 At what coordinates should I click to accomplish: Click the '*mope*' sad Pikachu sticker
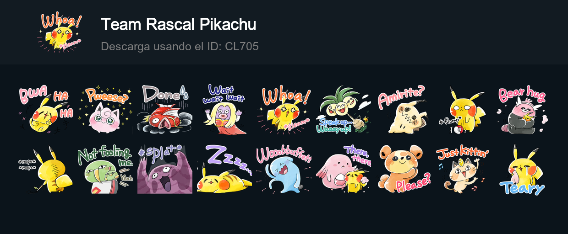coord(46,169)
